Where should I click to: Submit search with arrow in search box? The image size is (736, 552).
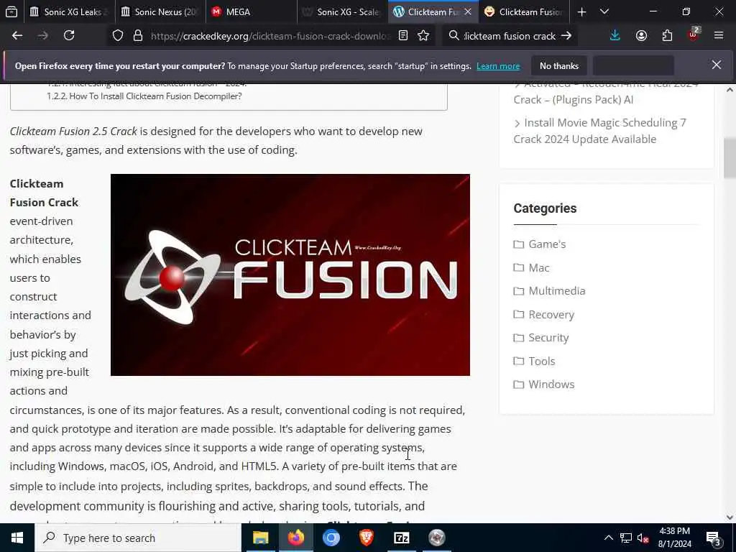[x=566, y=36]
